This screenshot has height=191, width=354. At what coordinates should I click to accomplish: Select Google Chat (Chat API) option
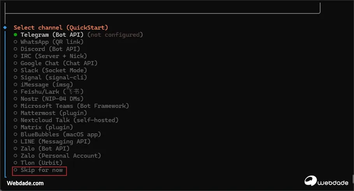pos(59,63)
